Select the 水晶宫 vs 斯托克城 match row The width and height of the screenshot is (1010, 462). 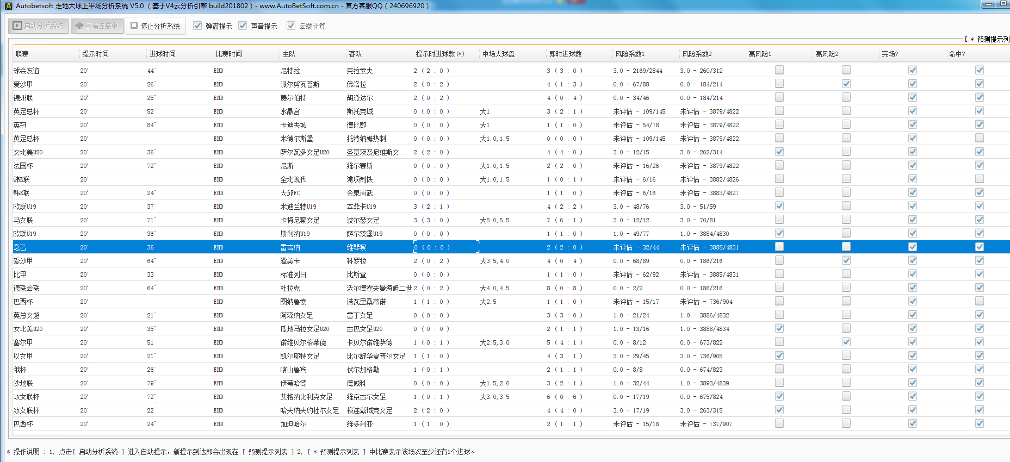[290, 111]
